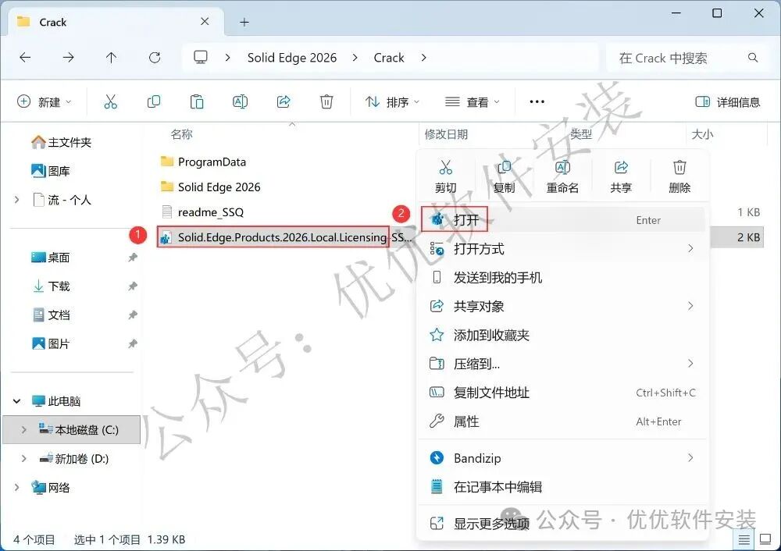Collapse the 此电脑 tree node
The image size is (781, 551).
click(x=17, y=400)
